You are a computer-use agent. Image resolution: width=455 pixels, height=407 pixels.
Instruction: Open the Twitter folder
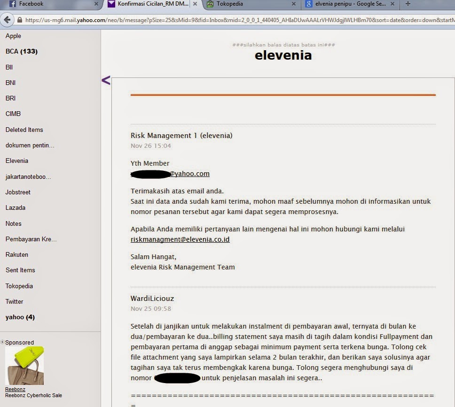point(14,301)
